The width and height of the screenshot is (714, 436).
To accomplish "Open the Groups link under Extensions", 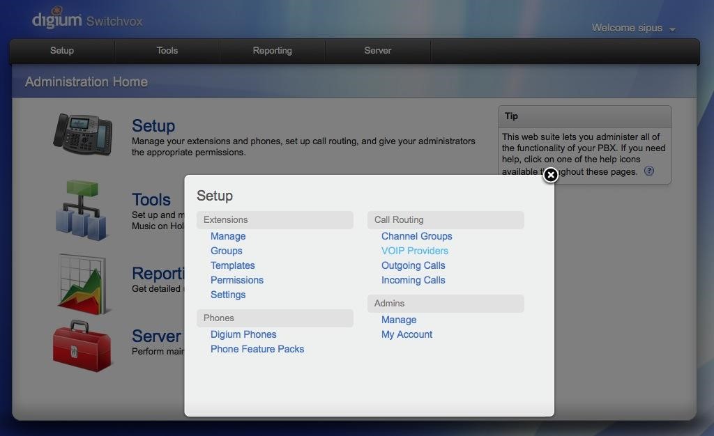I will (227, 251).
